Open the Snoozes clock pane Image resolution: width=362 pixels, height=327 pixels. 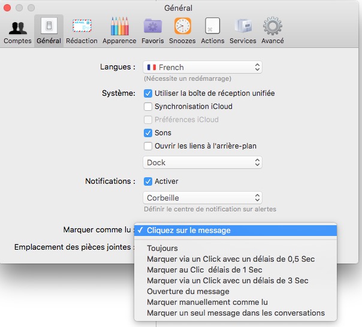(x=182, y=31)
